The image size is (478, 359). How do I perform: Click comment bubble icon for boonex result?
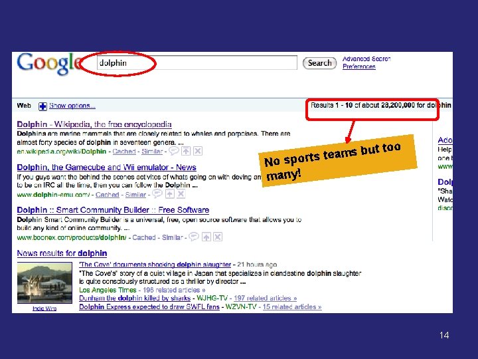pos(194,237)
